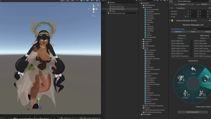Switch to the Tools tab
Image resolution: width=211 pixels, height=119 pixels.
[193, 32]
